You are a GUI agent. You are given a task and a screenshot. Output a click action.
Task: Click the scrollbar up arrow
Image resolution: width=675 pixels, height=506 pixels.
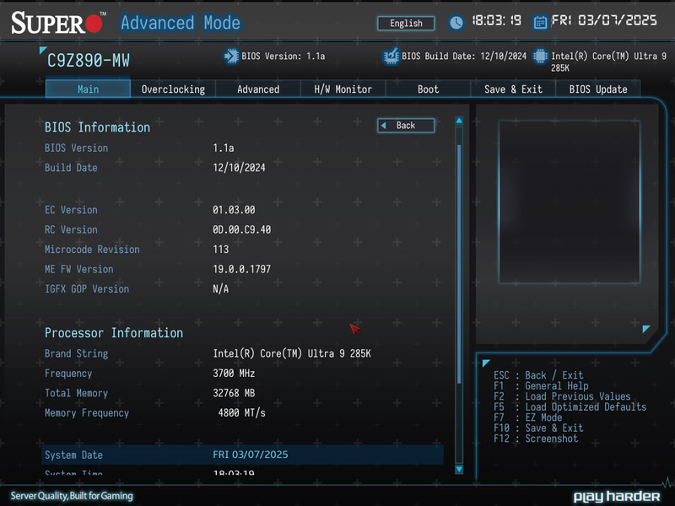(459, 121)
